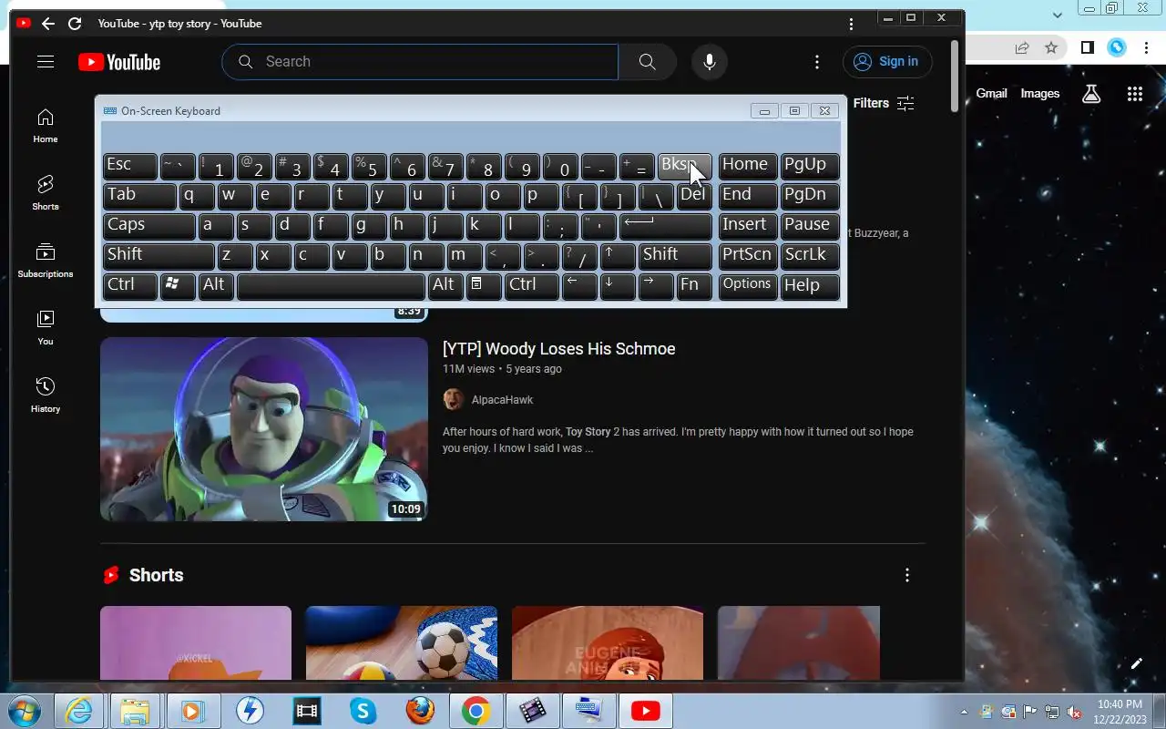Open the AlpacaHawk channel link

pyautogui.click(x=502, y=400)
